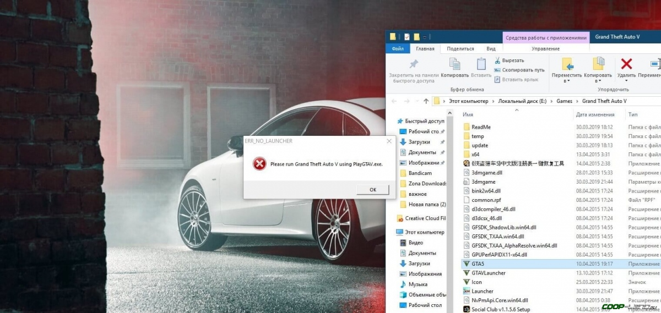This screenshot has height=313, width=661.
Task: Select the Social Club v1.1.5.6 Setup icon
Action: point(466,309)
